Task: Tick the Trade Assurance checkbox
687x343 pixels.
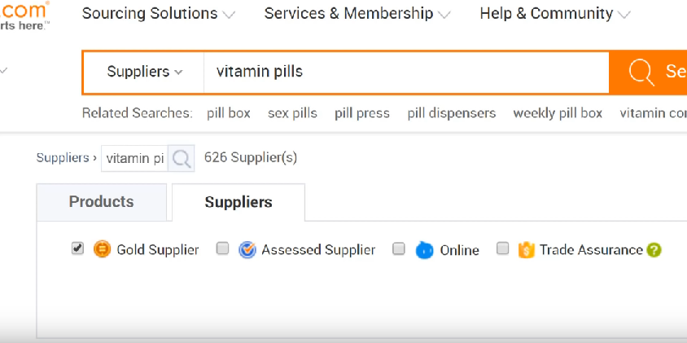Action: 502,248
